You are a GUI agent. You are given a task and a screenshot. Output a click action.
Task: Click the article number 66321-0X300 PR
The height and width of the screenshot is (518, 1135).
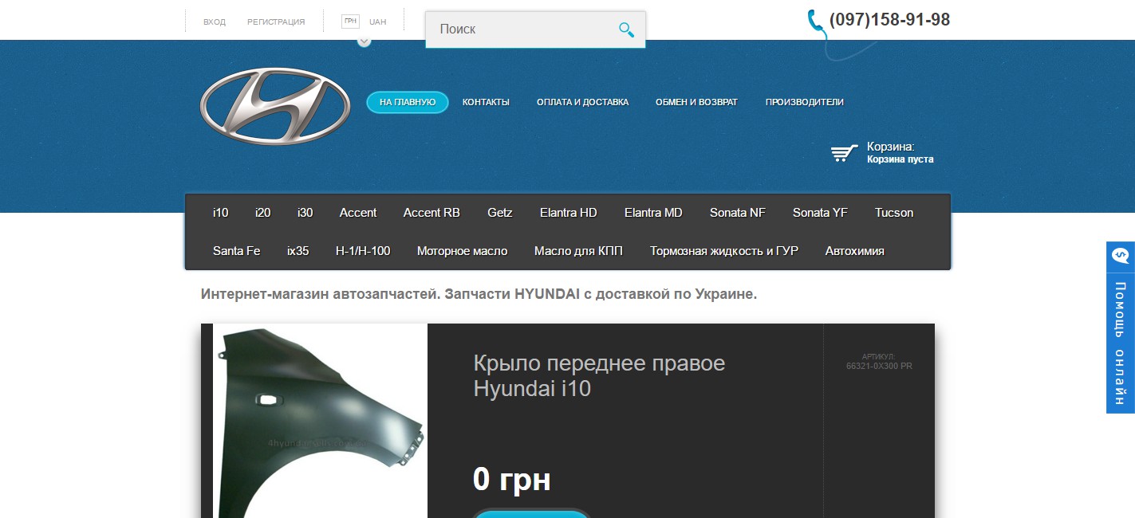[879, 367]
